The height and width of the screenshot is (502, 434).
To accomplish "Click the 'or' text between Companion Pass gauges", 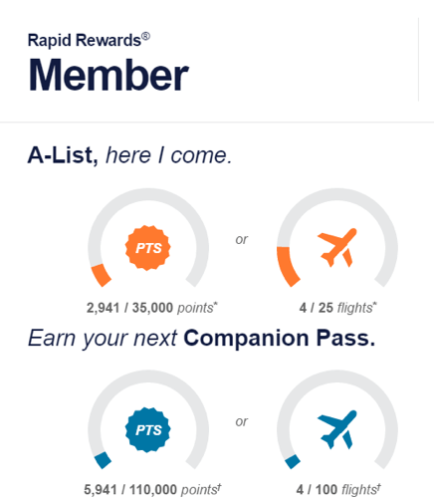I will 242,421.
